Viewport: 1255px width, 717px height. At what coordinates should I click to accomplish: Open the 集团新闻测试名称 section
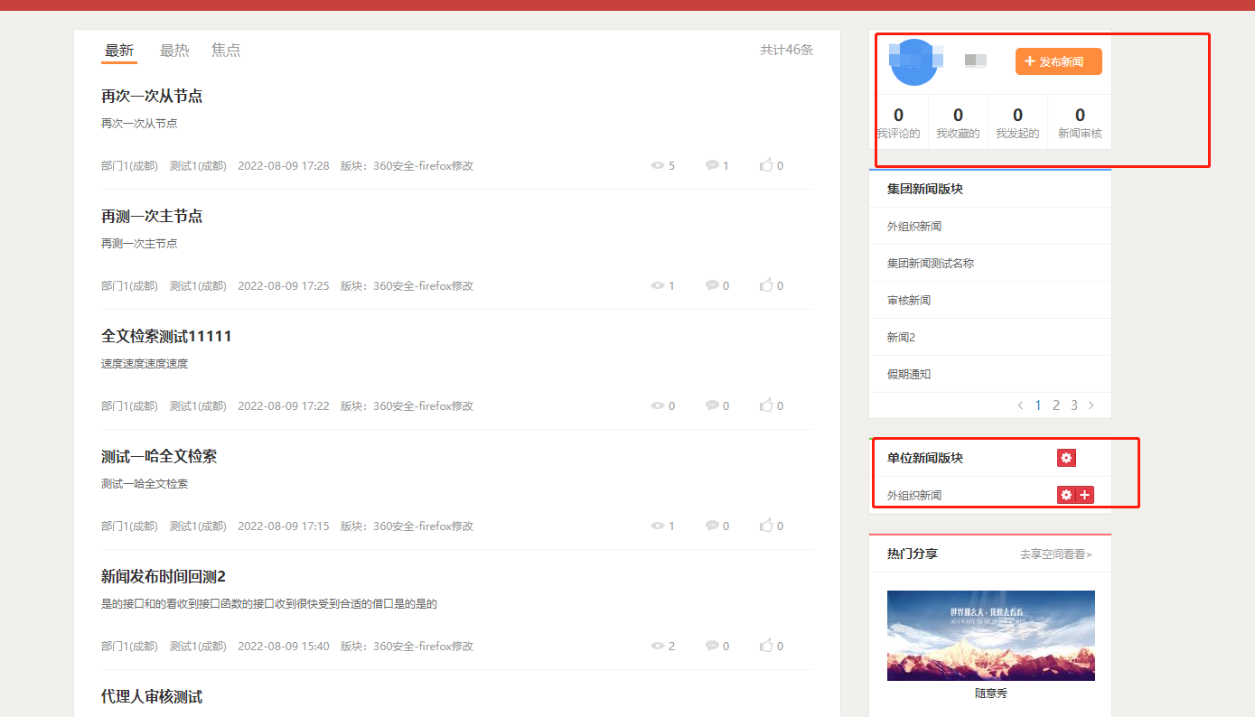point(931,263)
